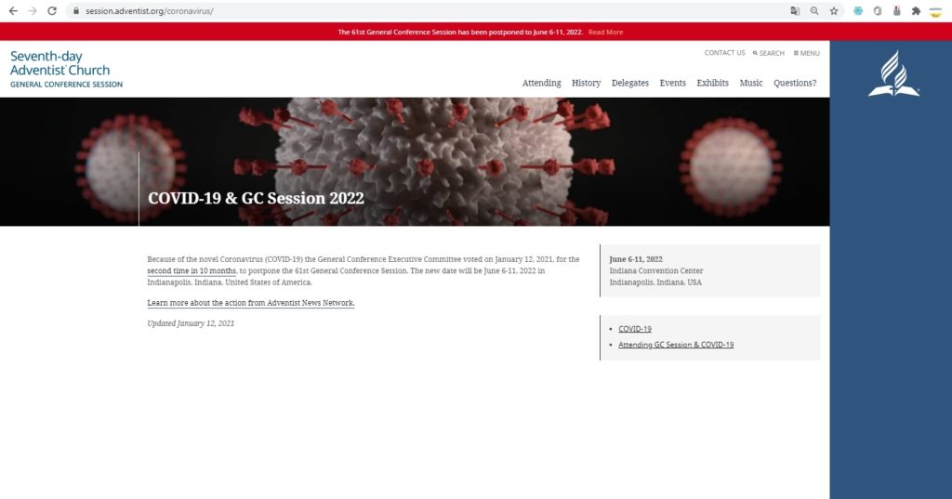The width and height of the screenshot is (952, 499).
Task: Click the 'June 6-11, 2022' date text
Action: (636, 259)
